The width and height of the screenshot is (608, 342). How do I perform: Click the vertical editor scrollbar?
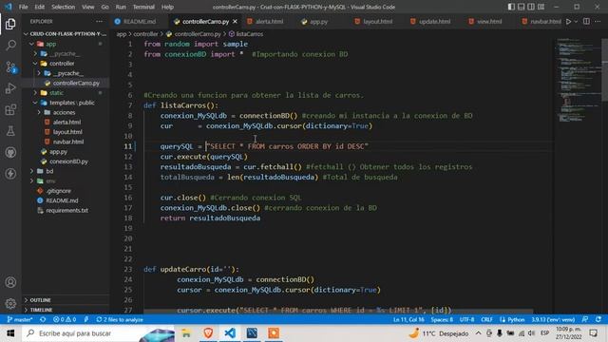[604, 69]
